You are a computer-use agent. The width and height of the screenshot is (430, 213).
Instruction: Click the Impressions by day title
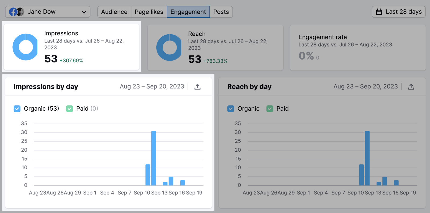click(x=46, y=87)
